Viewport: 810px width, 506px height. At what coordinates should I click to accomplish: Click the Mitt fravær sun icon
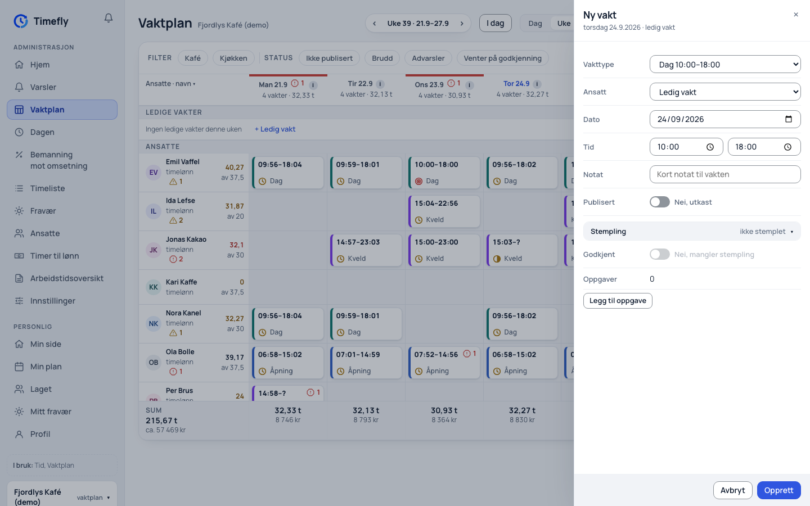19,412
